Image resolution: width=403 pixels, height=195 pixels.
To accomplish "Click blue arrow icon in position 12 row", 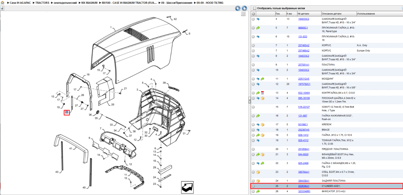I will coord(258,84).
